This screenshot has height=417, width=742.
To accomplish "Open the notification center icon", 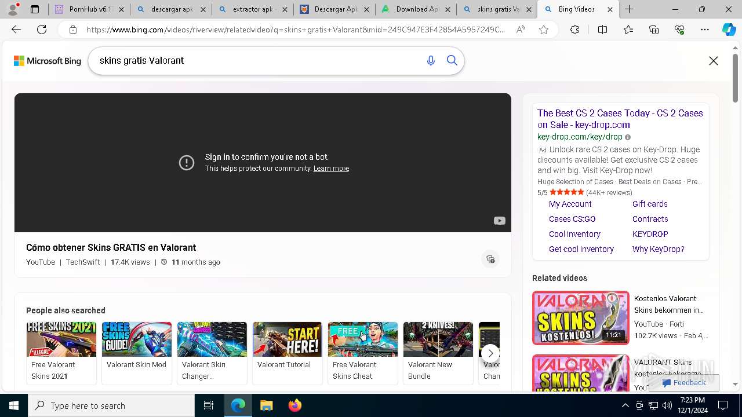I will [x=723, y=405].
